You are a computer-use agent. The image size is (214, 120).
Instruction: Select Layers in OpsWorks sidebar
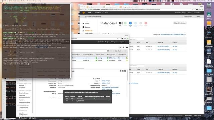[86, 27]
